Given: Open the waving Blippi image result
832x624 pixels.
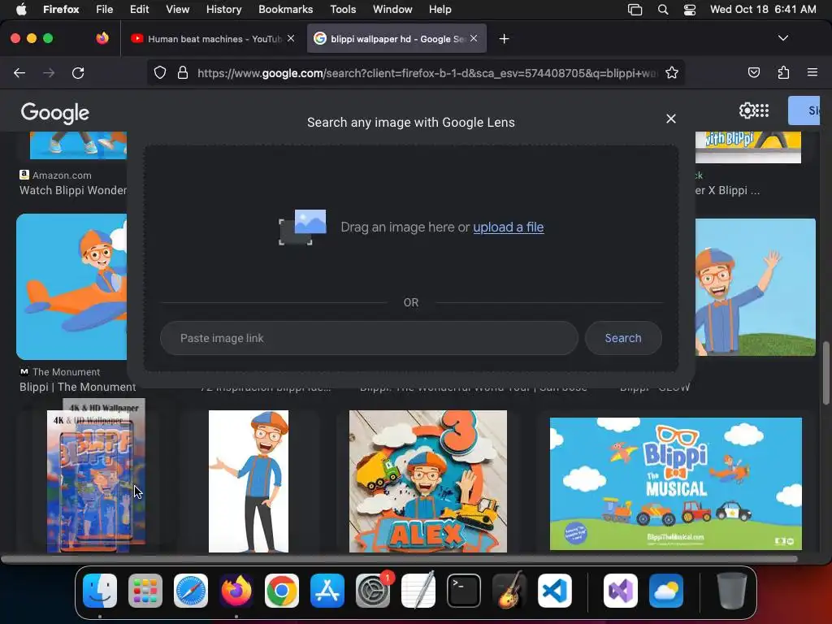Looking at the screenshot, I should (x=756, y=287).
